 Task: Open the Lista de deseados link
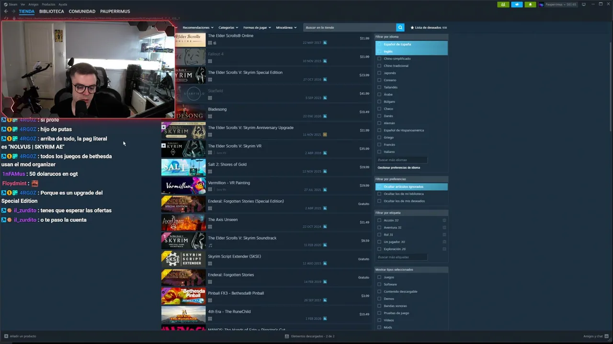pos(429,27)
